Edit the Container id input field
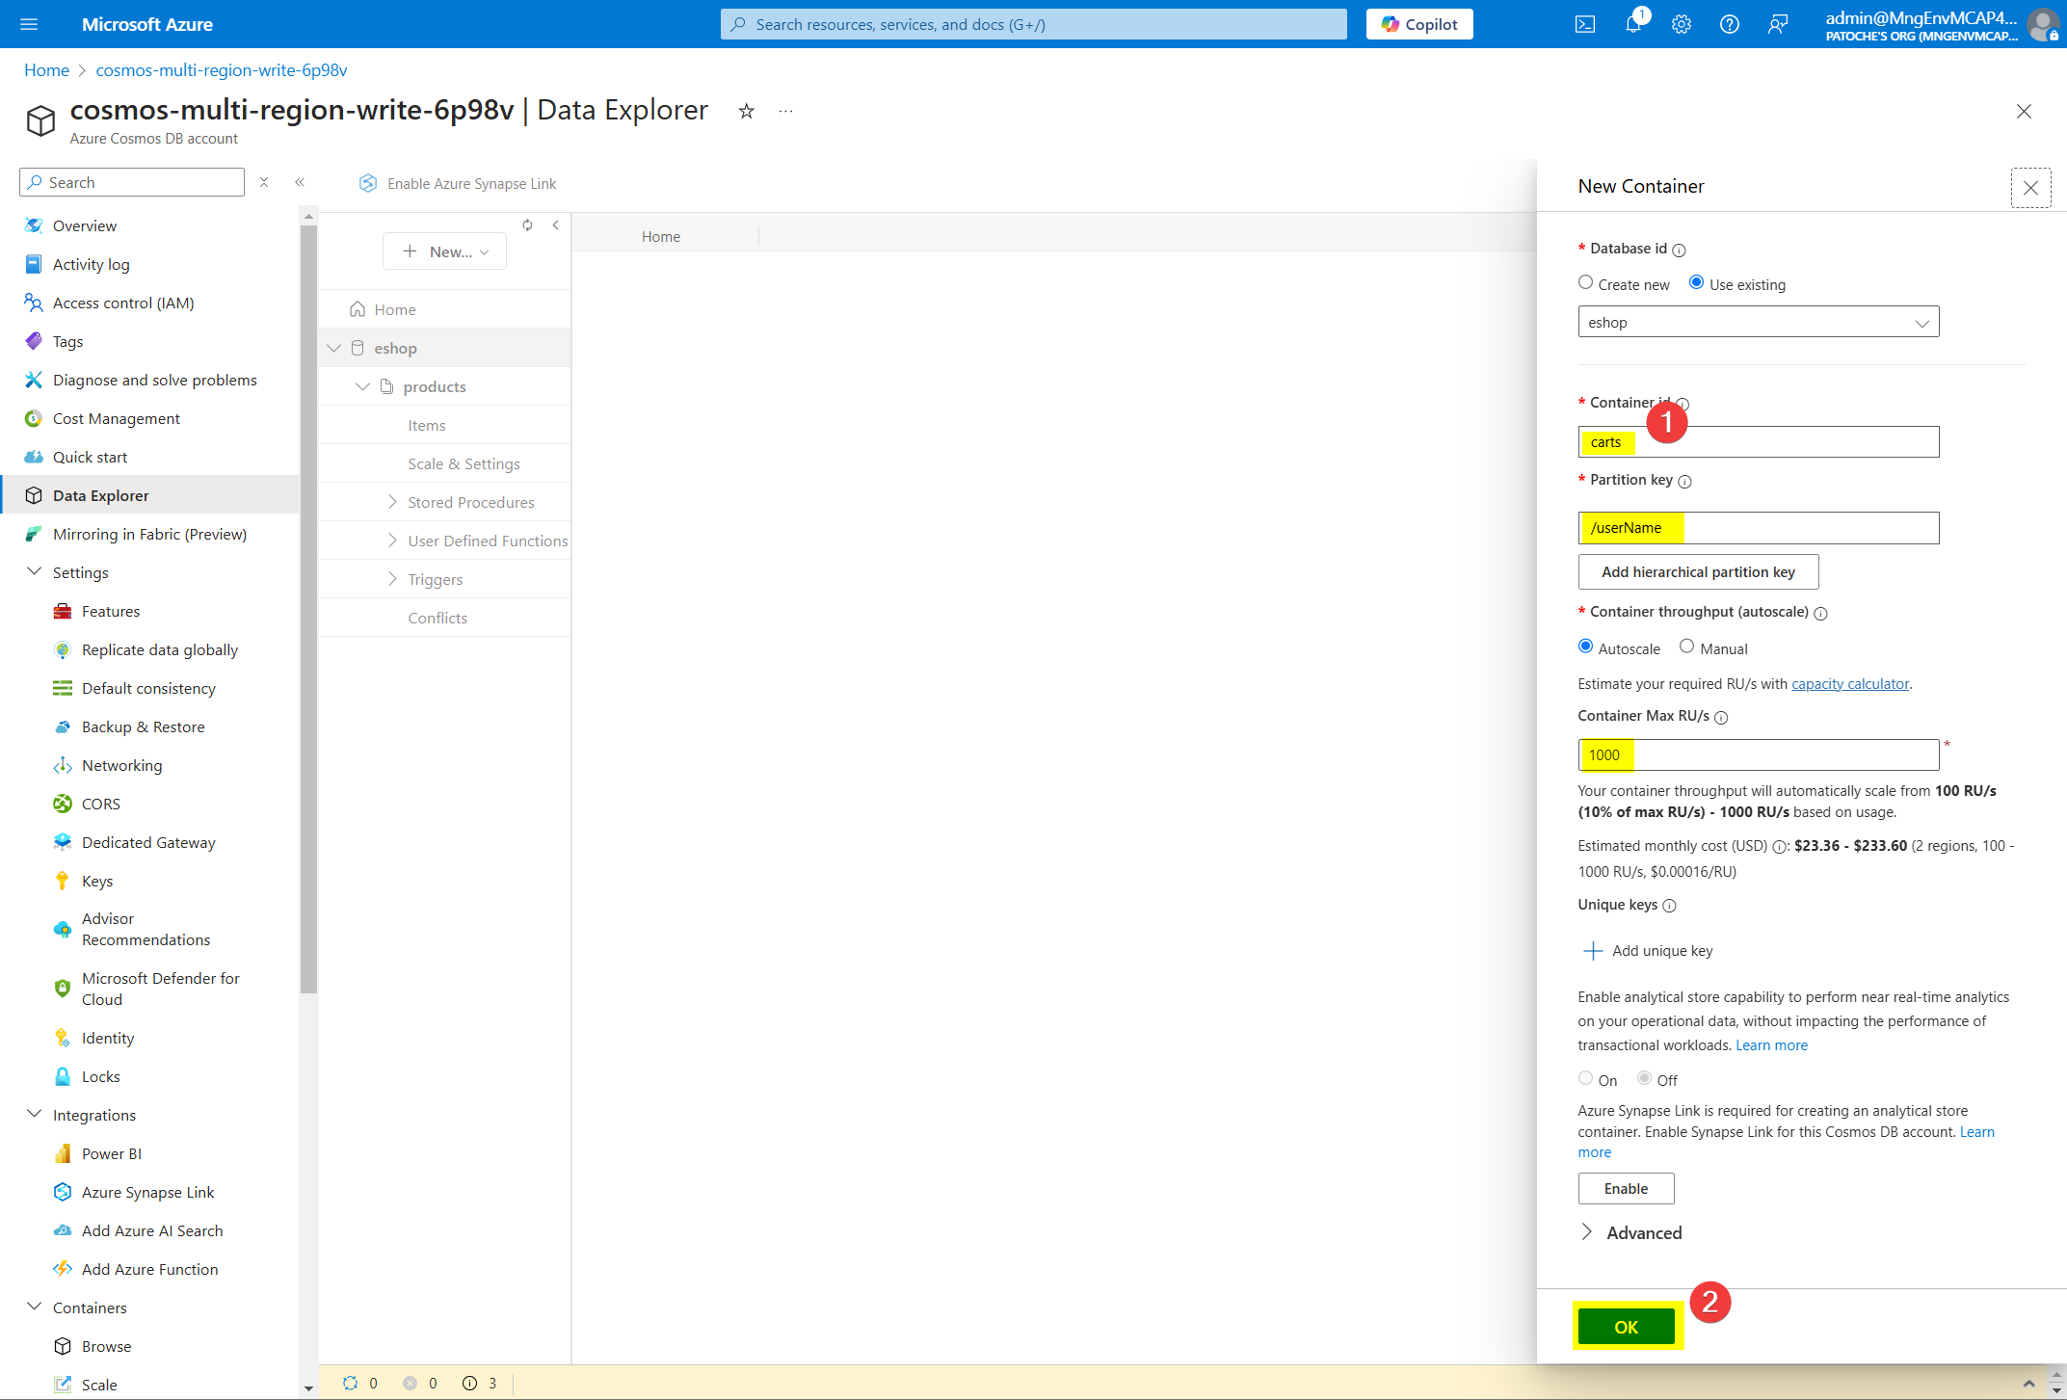 point(1757,441)
